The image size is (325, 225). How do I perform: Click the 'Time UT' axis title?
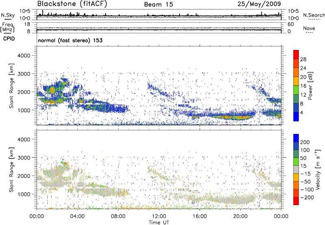click(159, 222)
